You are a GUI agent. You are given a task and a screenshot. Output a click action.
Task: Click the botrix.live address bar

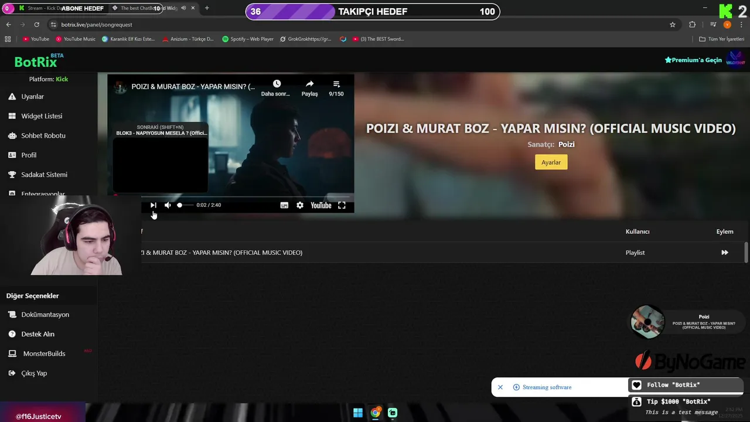352,25
